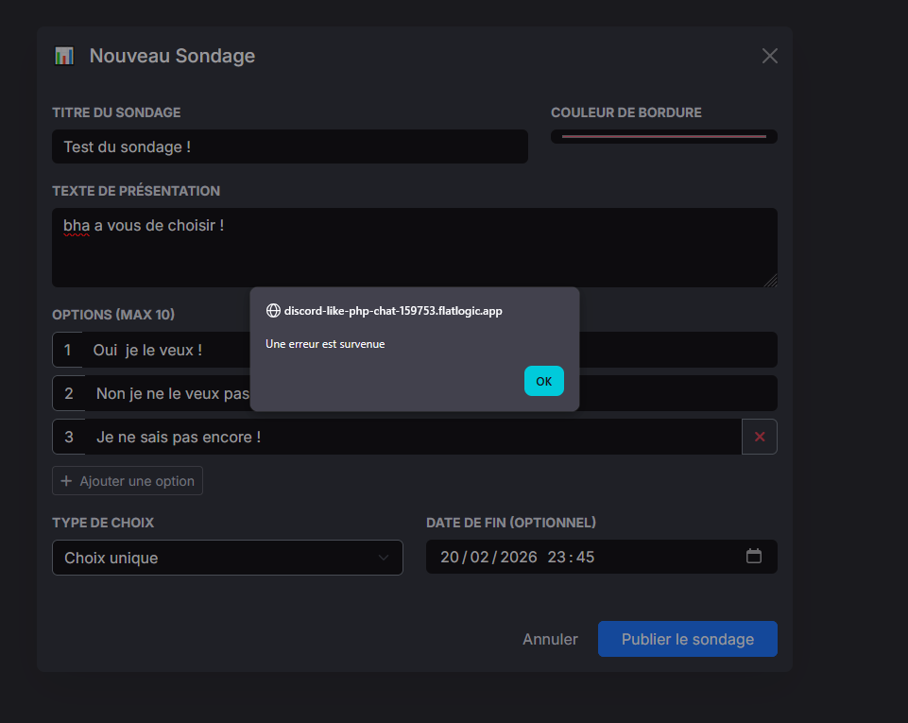The image size is (908, 723).
Task: Add a new option with Ajouter une option
Action: point(128,481)
